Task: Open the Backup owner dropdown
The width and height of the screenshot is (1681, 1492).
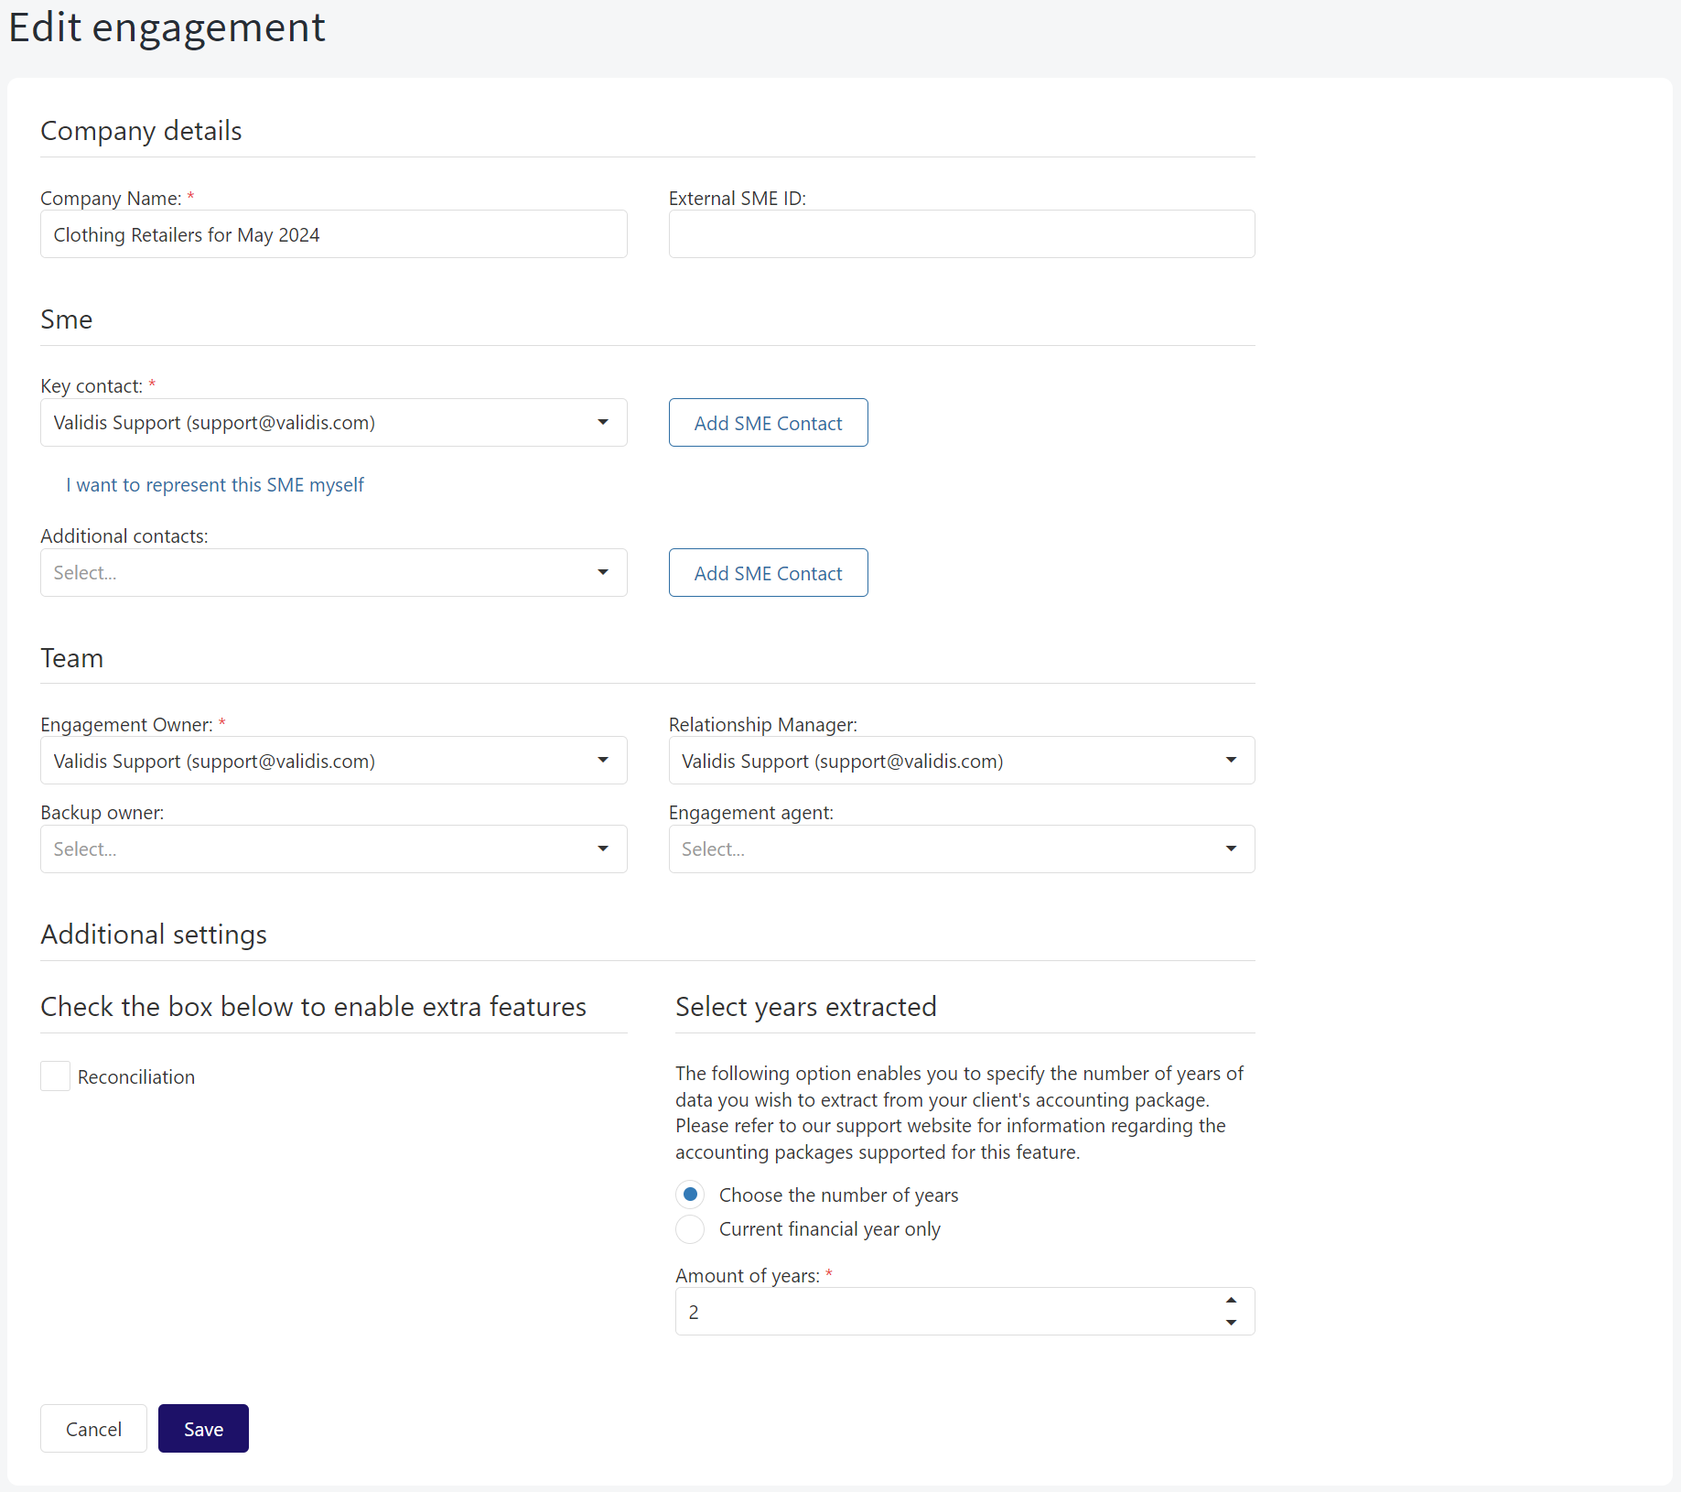Action: pos(334,849)
